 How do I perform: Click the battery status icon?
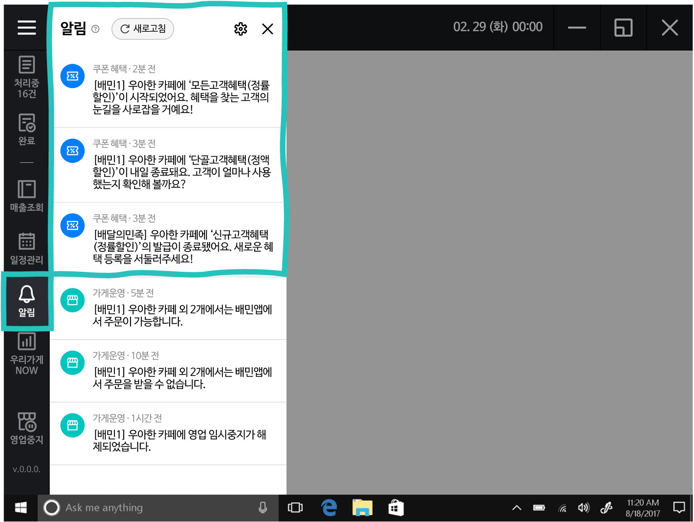(x=539, y=508)
